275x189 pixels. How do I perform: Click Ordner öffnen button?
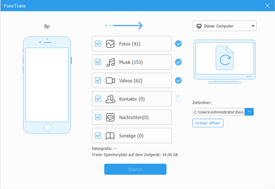click(x=208, y=123)
